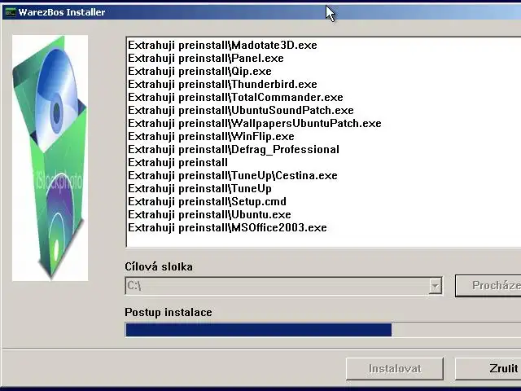
Task: Click the Instalovat button
Action: tap(395, 369)
